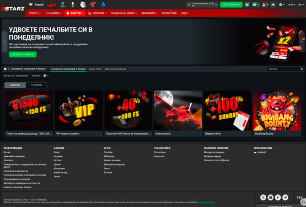
Task: Open the +40% +100 FS bonus card
Action: click(128, 113)
